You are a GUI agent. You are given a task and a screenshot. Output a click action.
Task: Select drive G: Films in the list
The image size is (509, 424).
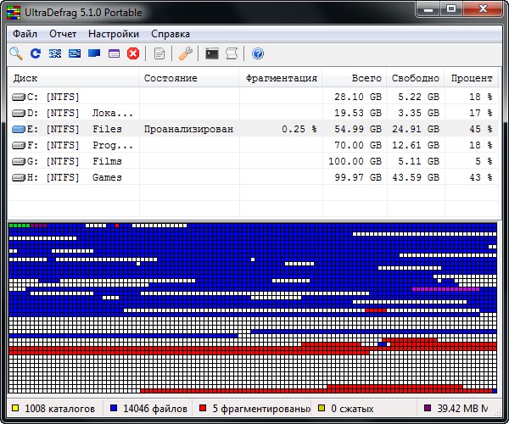click(x=68, y=161)
